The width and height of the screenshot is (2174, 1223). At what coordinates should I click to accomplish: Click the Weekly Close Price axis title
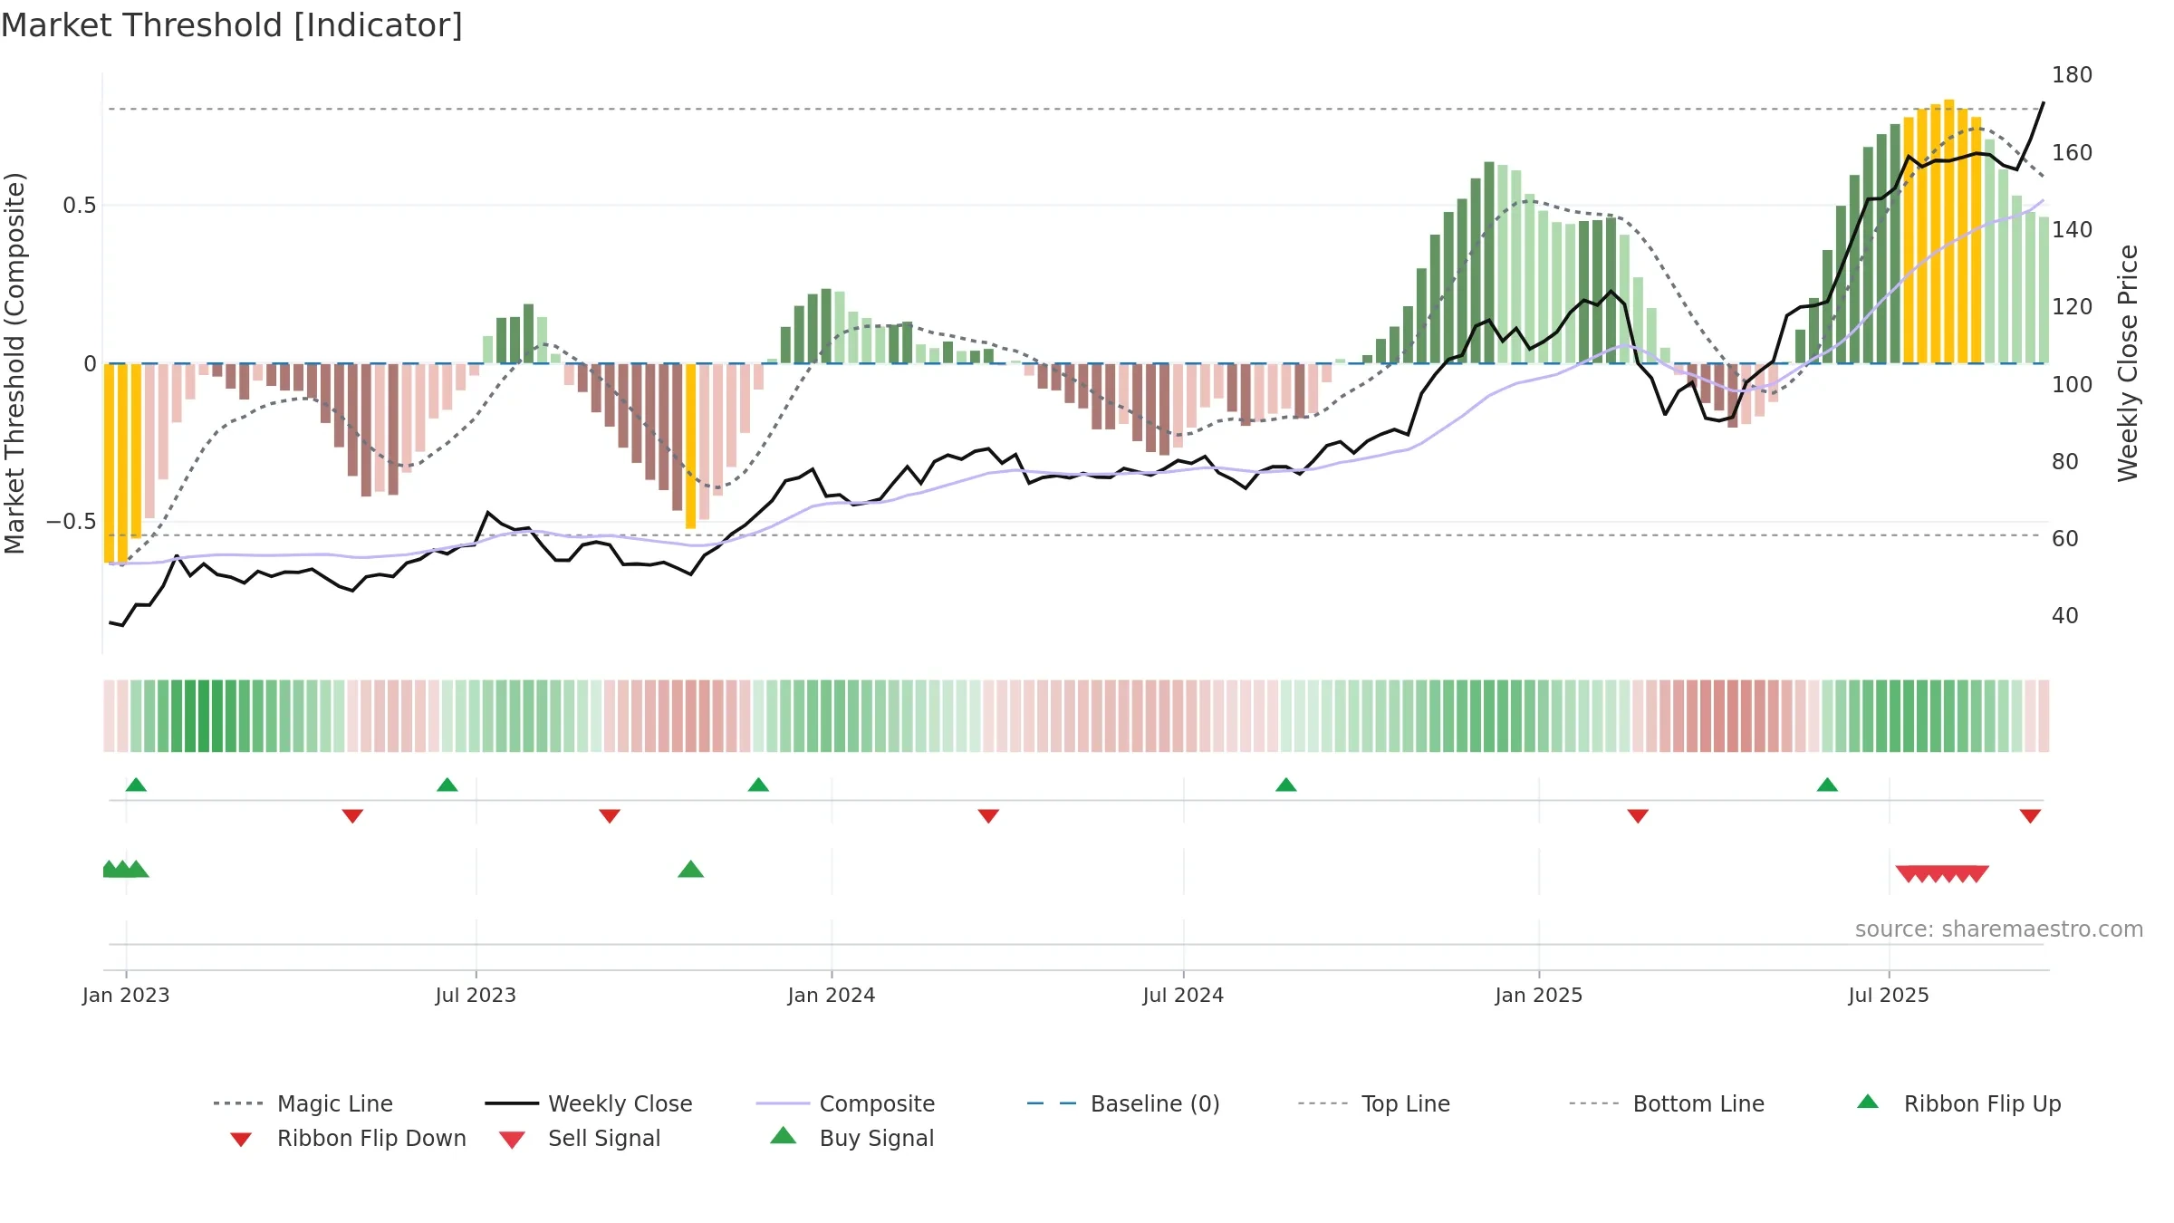tap(2128, 363)
